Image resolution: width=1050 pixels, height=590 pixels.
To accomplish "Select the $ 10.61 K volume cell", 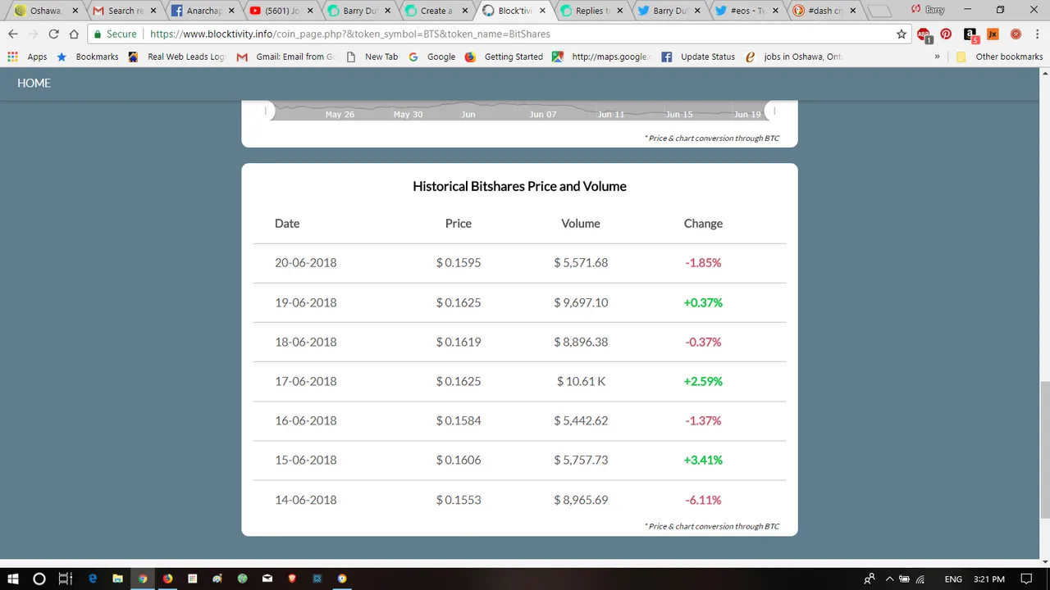I will click(x=581, y=381).
